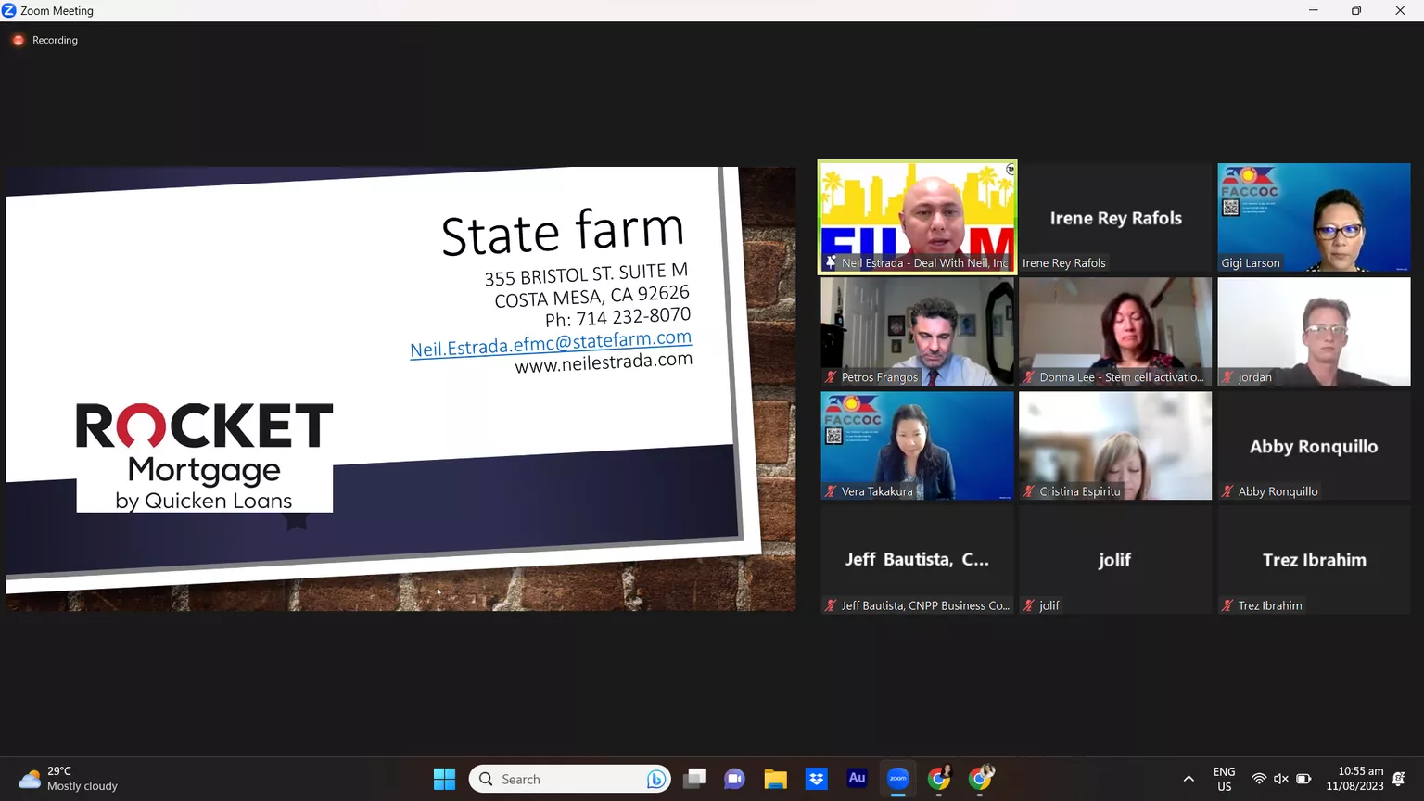Click the "355 BRISTOL ST. SUITE M" address line
The width and height of the screenshot is (1424, 801).
[586, 274]
